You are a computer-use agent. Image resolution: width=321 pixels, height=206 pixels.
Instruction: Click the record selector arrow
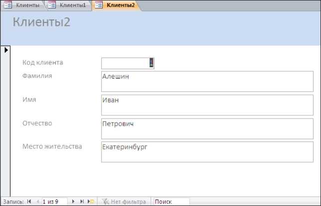click(x=6, y=50)
